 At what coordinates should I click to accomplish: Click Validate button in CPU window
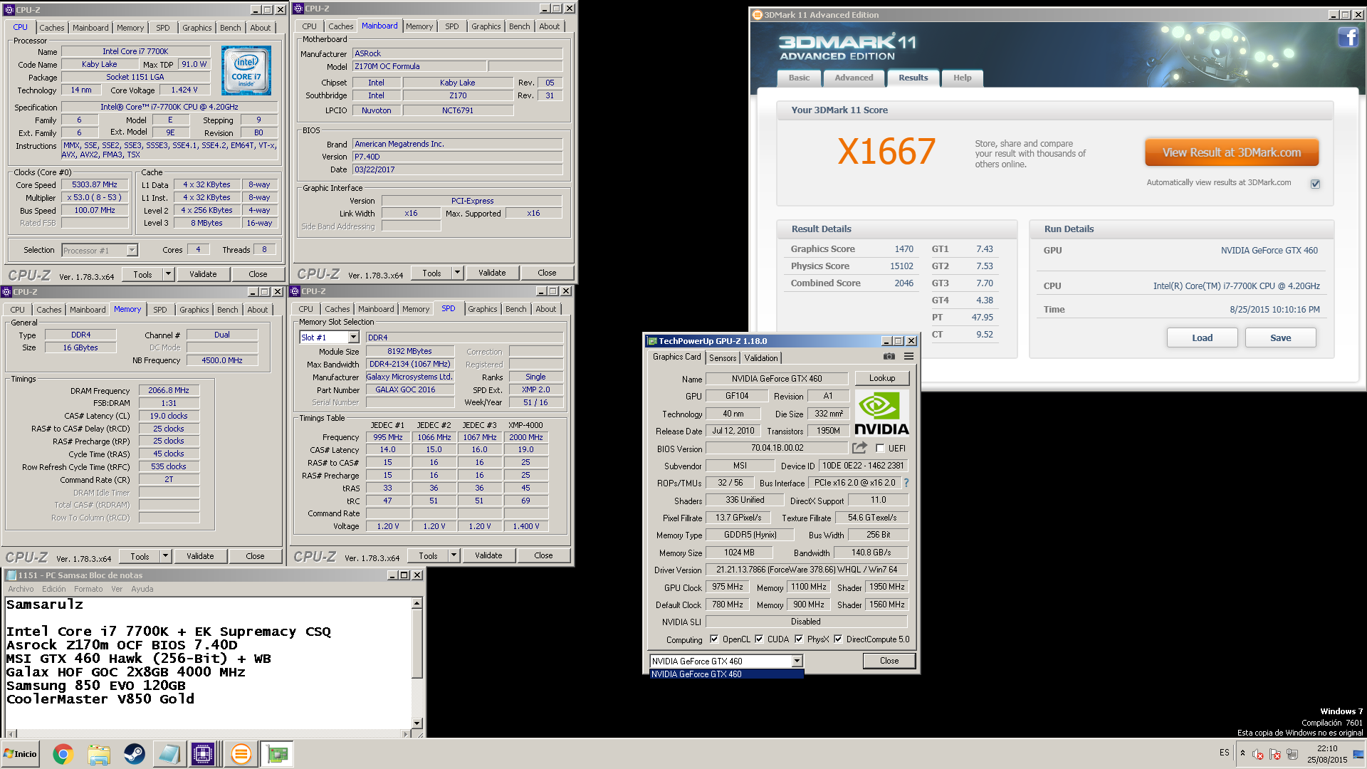tap(203, 274)
